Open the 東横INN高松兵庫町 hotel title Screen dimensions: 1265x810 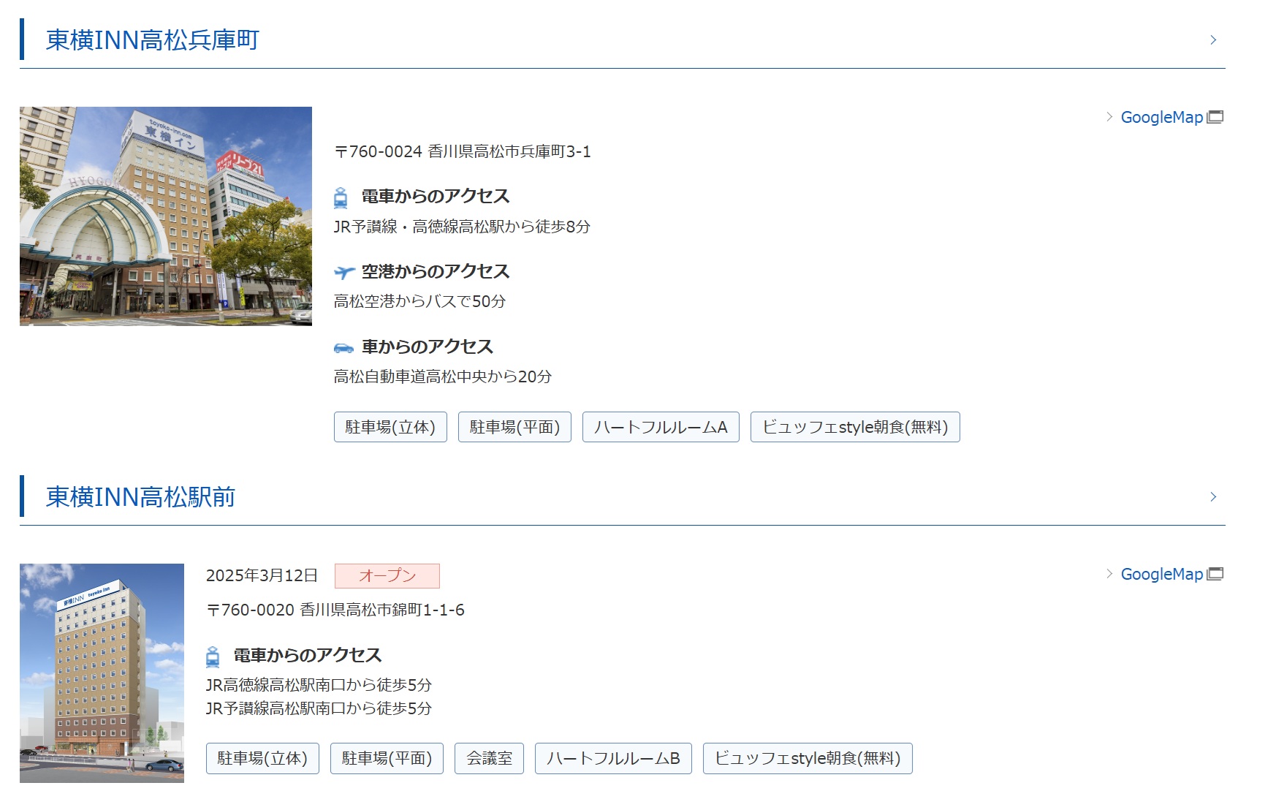coord(153,40)
